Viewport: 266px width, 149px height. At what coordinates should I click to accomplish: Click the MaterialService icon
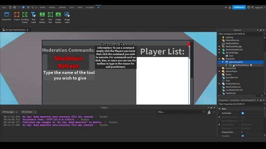pyautogui.click(x=223, y=40)
